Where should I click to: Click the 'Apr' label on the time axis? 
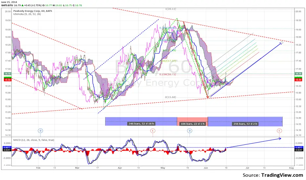pos(120,168)
